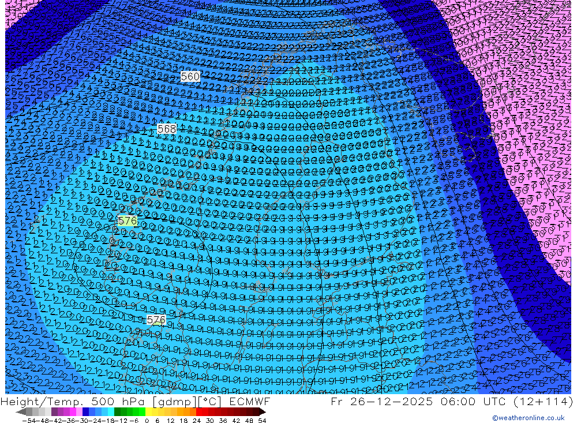Select the cyan legend swatch
577x423 pixels.
pyautogui.click(x=111, y=411)
